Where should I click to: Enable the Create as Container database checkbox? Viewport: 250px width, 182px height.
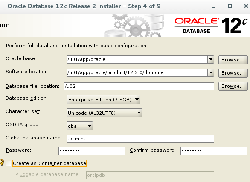point(8,163)
